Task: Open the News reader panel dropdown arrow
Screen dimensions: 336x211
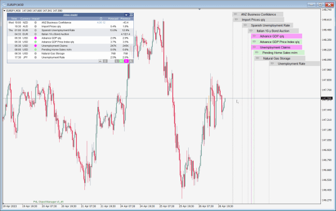Action: pos(126,15)
